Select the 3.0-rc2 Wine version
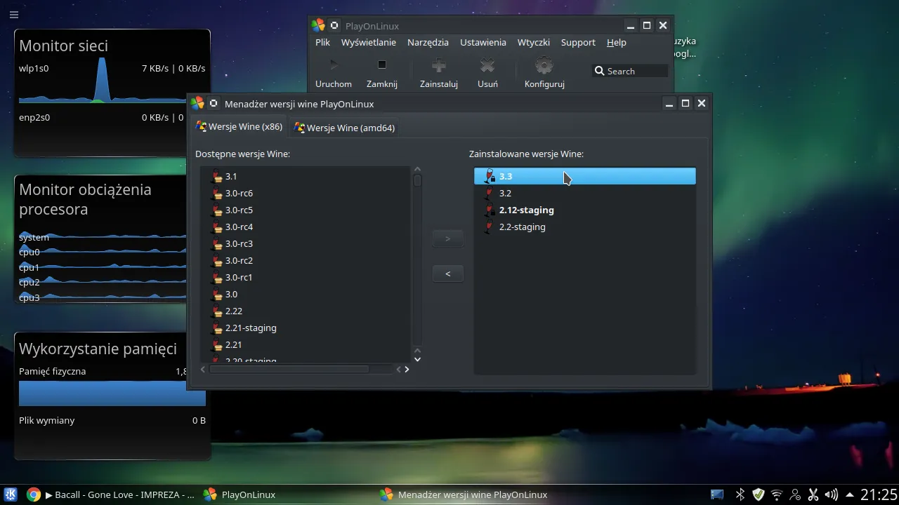 (305, 260)
